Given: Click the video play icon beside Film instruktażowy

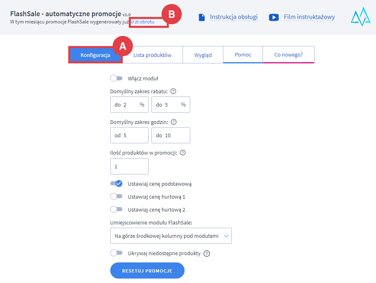Looking at the screenshot, I should pos(274,17).
